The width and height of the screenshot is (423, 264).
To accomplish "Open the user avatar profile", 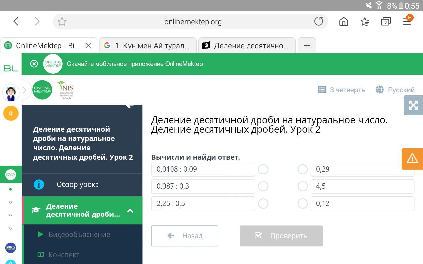I will point(11,93).
